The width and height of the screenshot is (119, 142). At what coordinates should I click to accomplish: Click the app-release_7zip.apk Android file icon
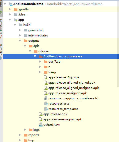click(46, 78)
